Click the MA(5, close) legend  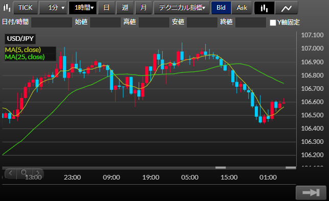tap(23, 50)
